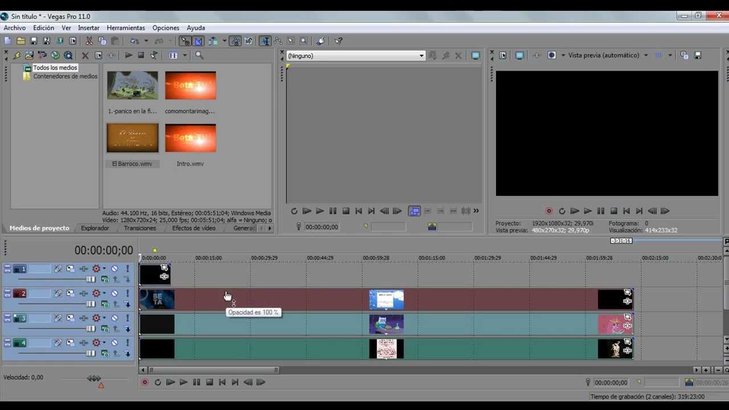Expand trimmer toolbar overflow chevron

click(476, 211)
